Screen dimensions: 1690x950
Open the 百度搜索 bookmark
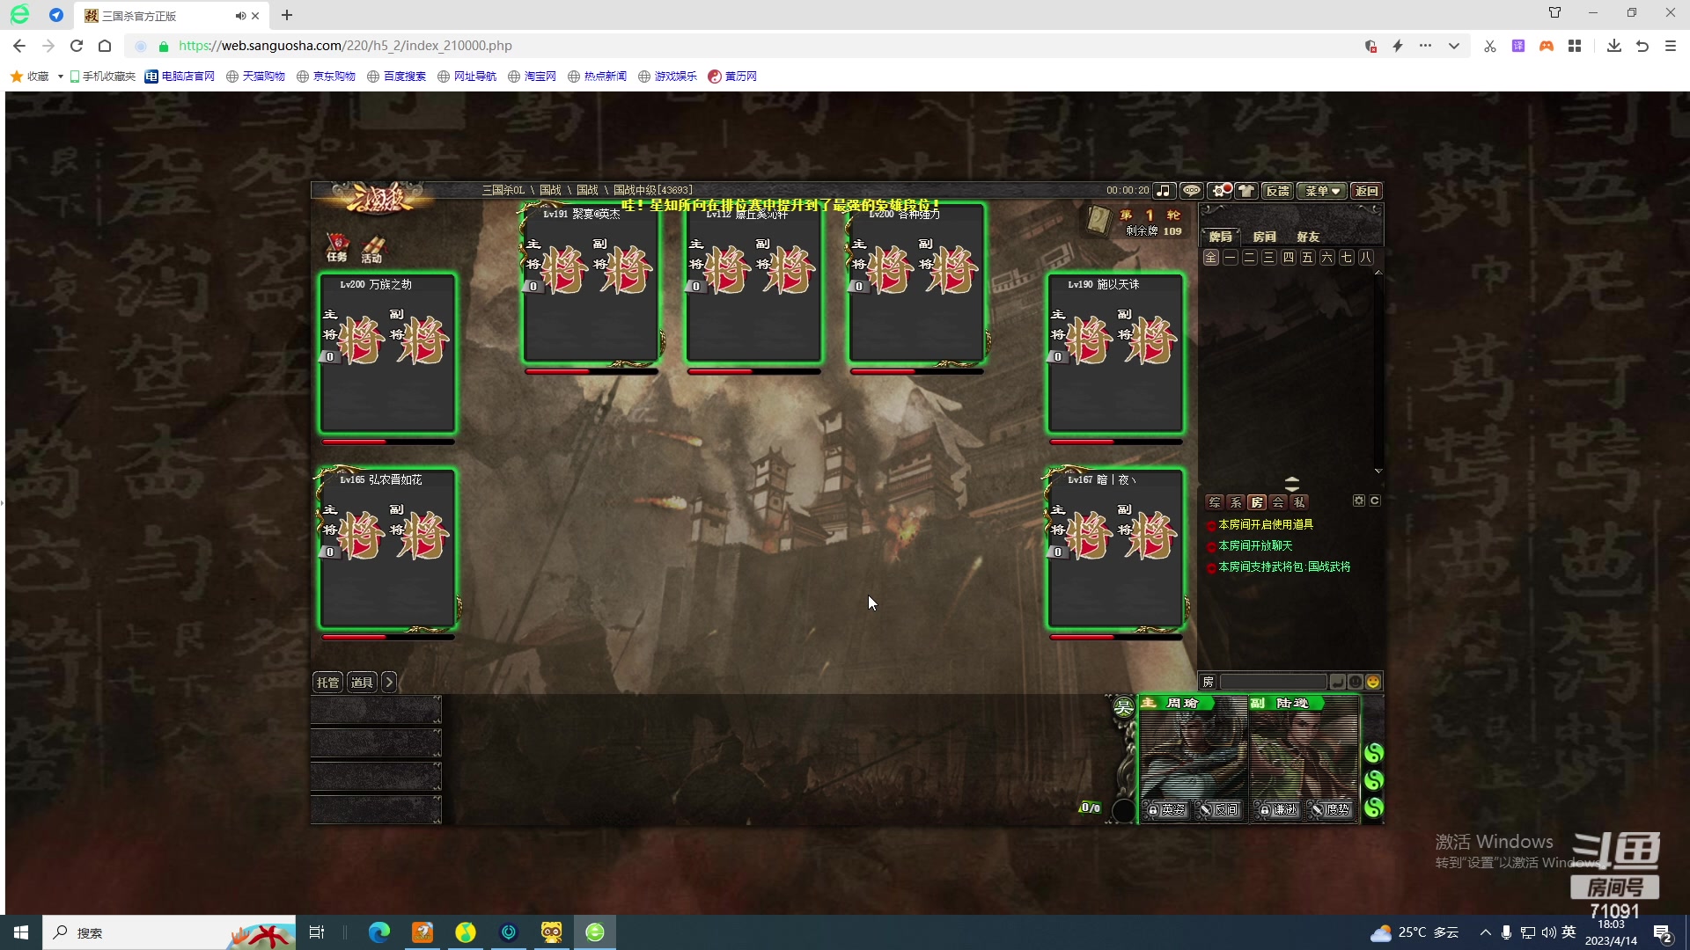point(397,77)
